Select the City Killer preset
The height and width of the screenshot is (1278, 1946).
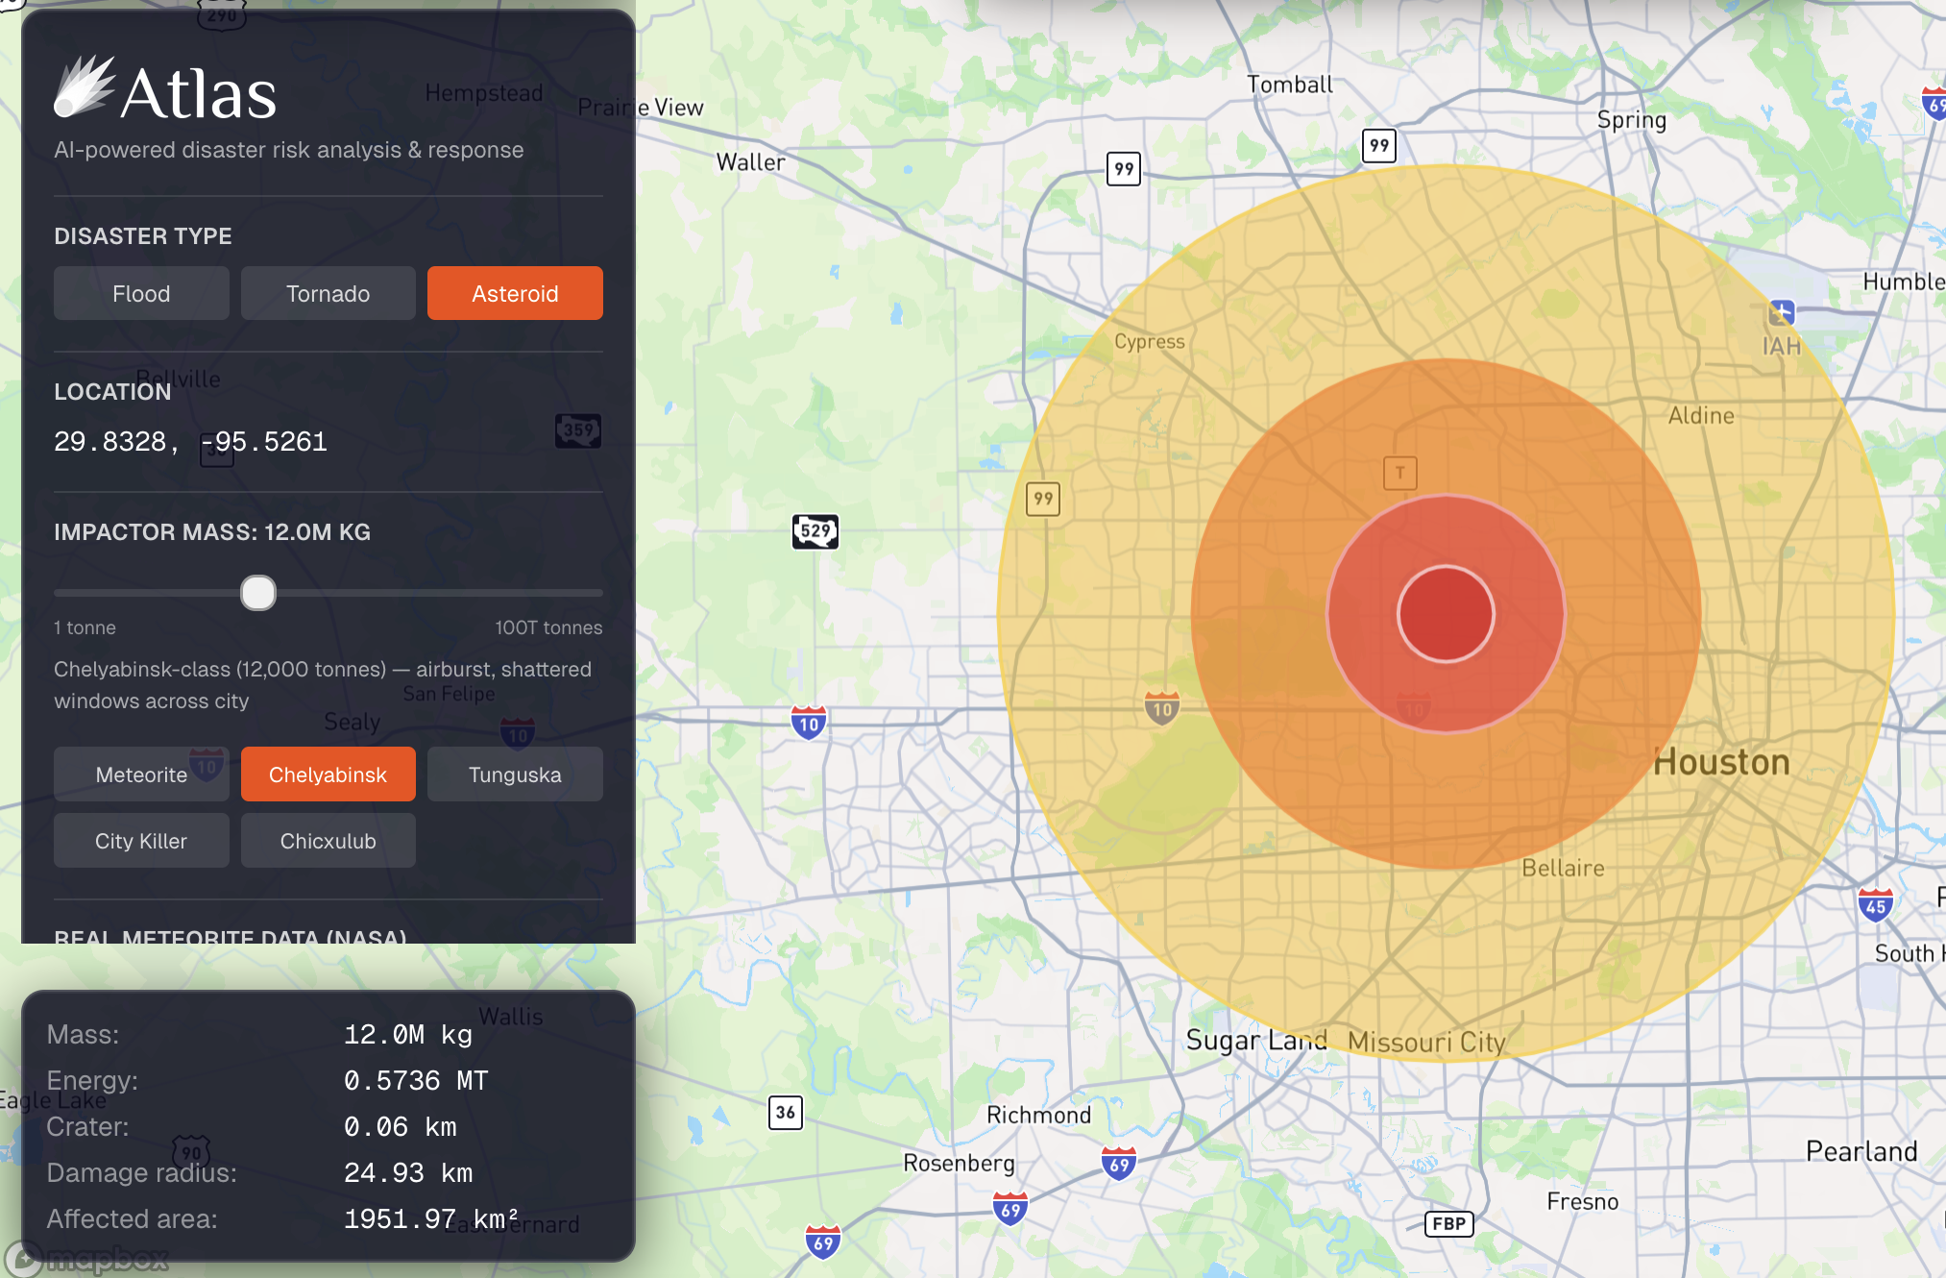[x=141, y=841]
